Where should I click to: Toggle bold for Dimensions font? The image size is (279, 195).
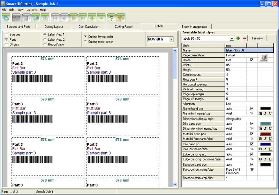point(261,129)
